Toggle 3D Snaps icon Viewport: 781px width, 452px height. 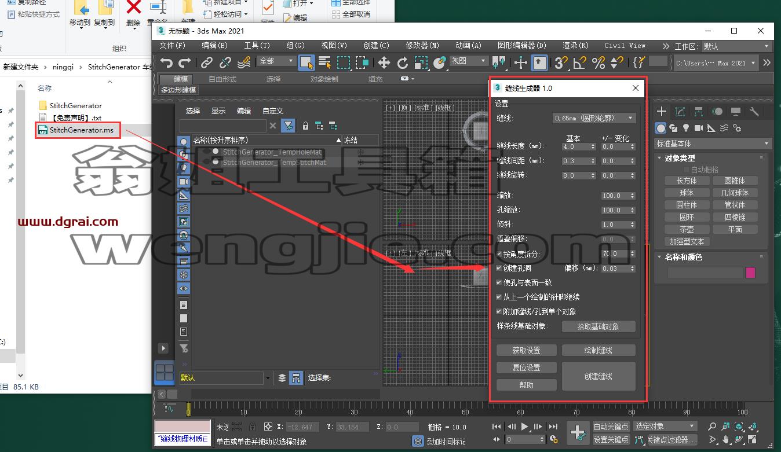click(x=560, y=63)
